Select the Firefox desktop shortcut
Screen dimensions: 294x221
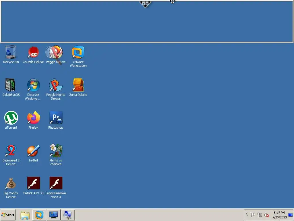pos(33,120)
